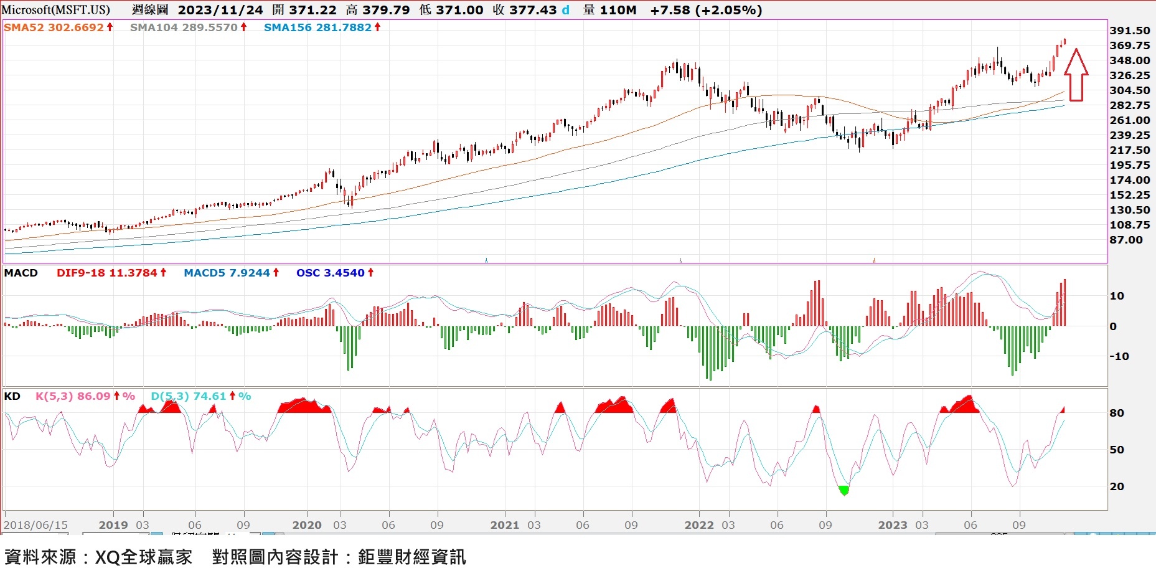Click the 20 level on KD axis
1156x573 pixels.
(x=1117, y=486)
